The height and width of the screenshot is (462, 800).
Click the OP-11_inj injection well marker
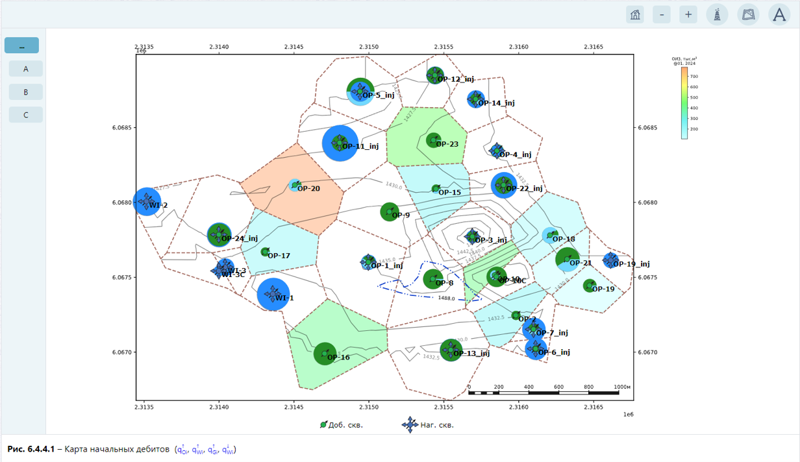pos(340,143)
